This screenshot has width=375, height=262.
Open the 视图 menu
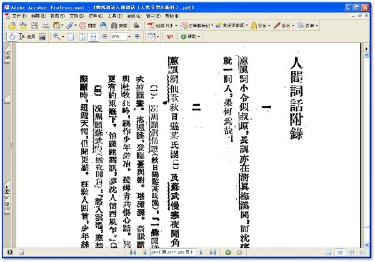tap(57, 16)
